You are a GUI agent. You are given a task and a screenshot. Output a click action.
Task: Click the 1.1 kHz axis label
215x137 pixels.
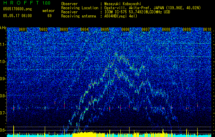coord(3,45)
